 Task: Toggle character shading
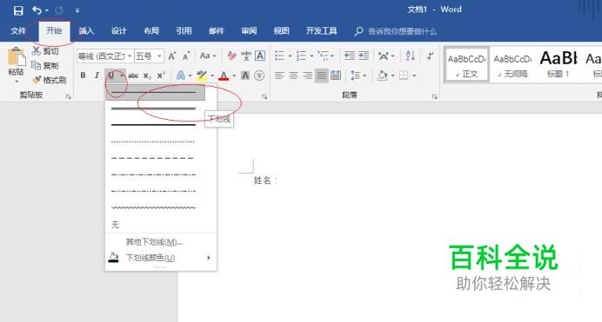[245, 76]
